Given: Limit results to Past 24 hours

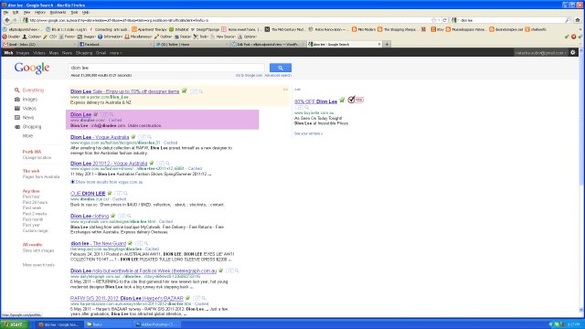Looking at the screenshot, I should [x=35, y=202].
